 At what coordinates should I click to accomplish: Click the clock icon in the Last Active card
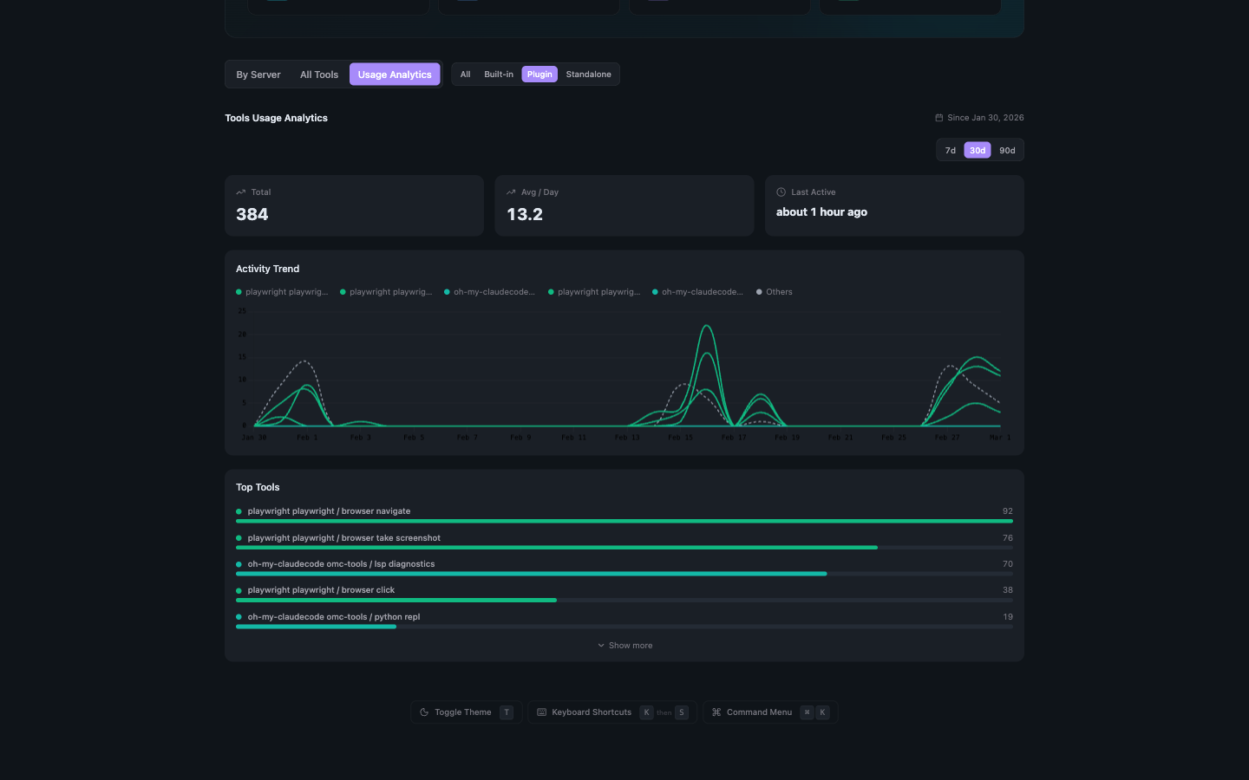click(780, 192)
